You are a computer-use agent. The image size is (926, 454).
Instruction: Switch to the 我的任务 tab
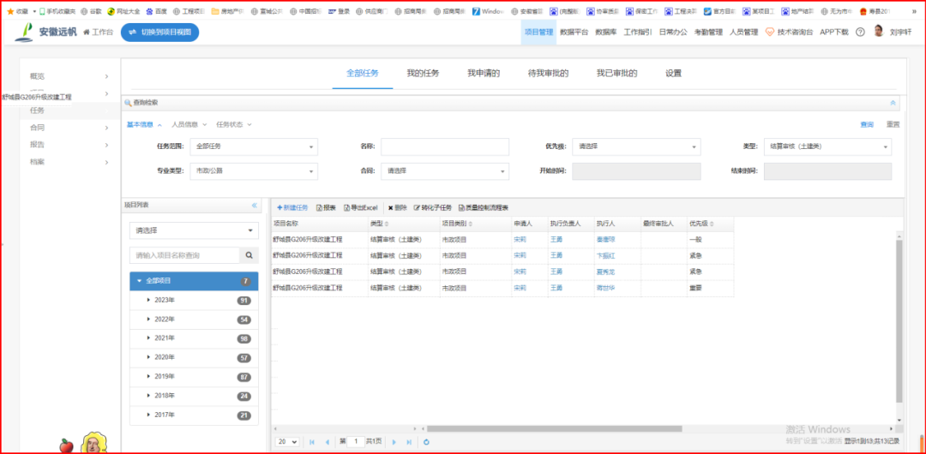click(423, 74)
